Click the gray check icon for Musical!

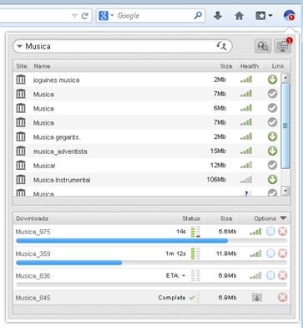272,165
